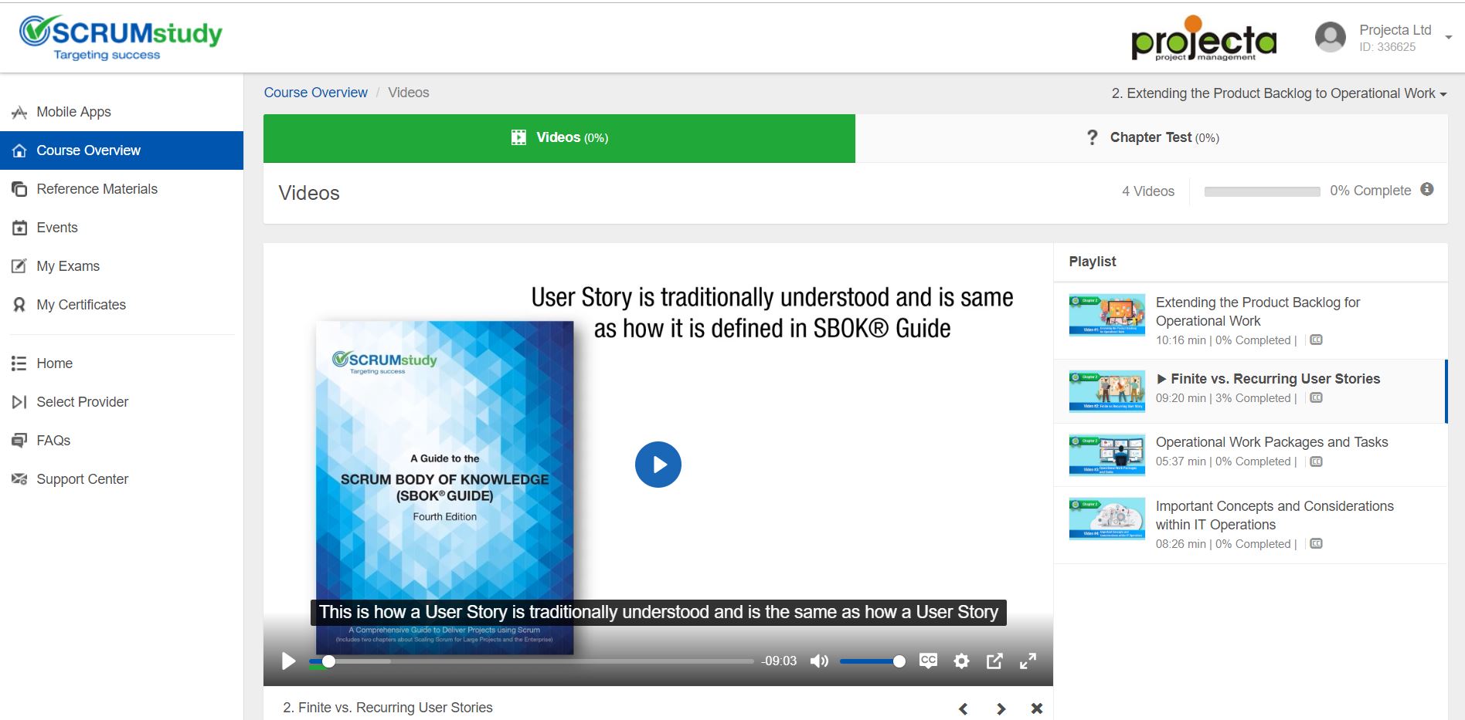Open My Exams in sidebar
The height and width of the screenshot is (720, 1465).
click(68, 266)
